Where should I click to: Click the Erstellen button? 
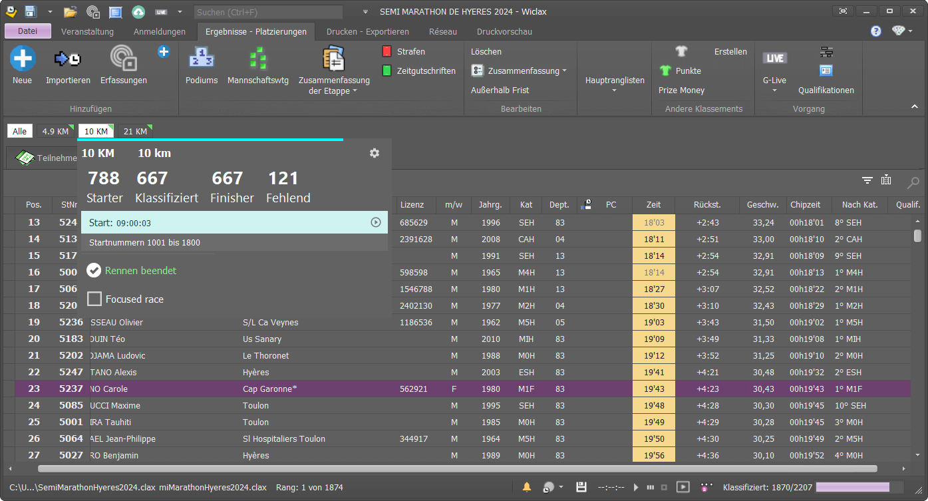pyautogui.click(x=730, y=51)
